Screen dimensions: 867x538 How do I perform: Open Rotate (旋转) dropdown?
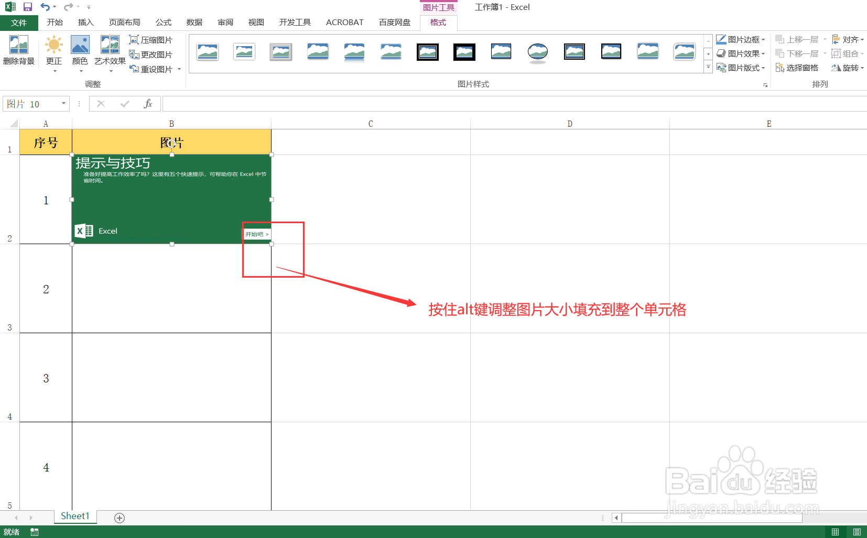pos(848,68)
